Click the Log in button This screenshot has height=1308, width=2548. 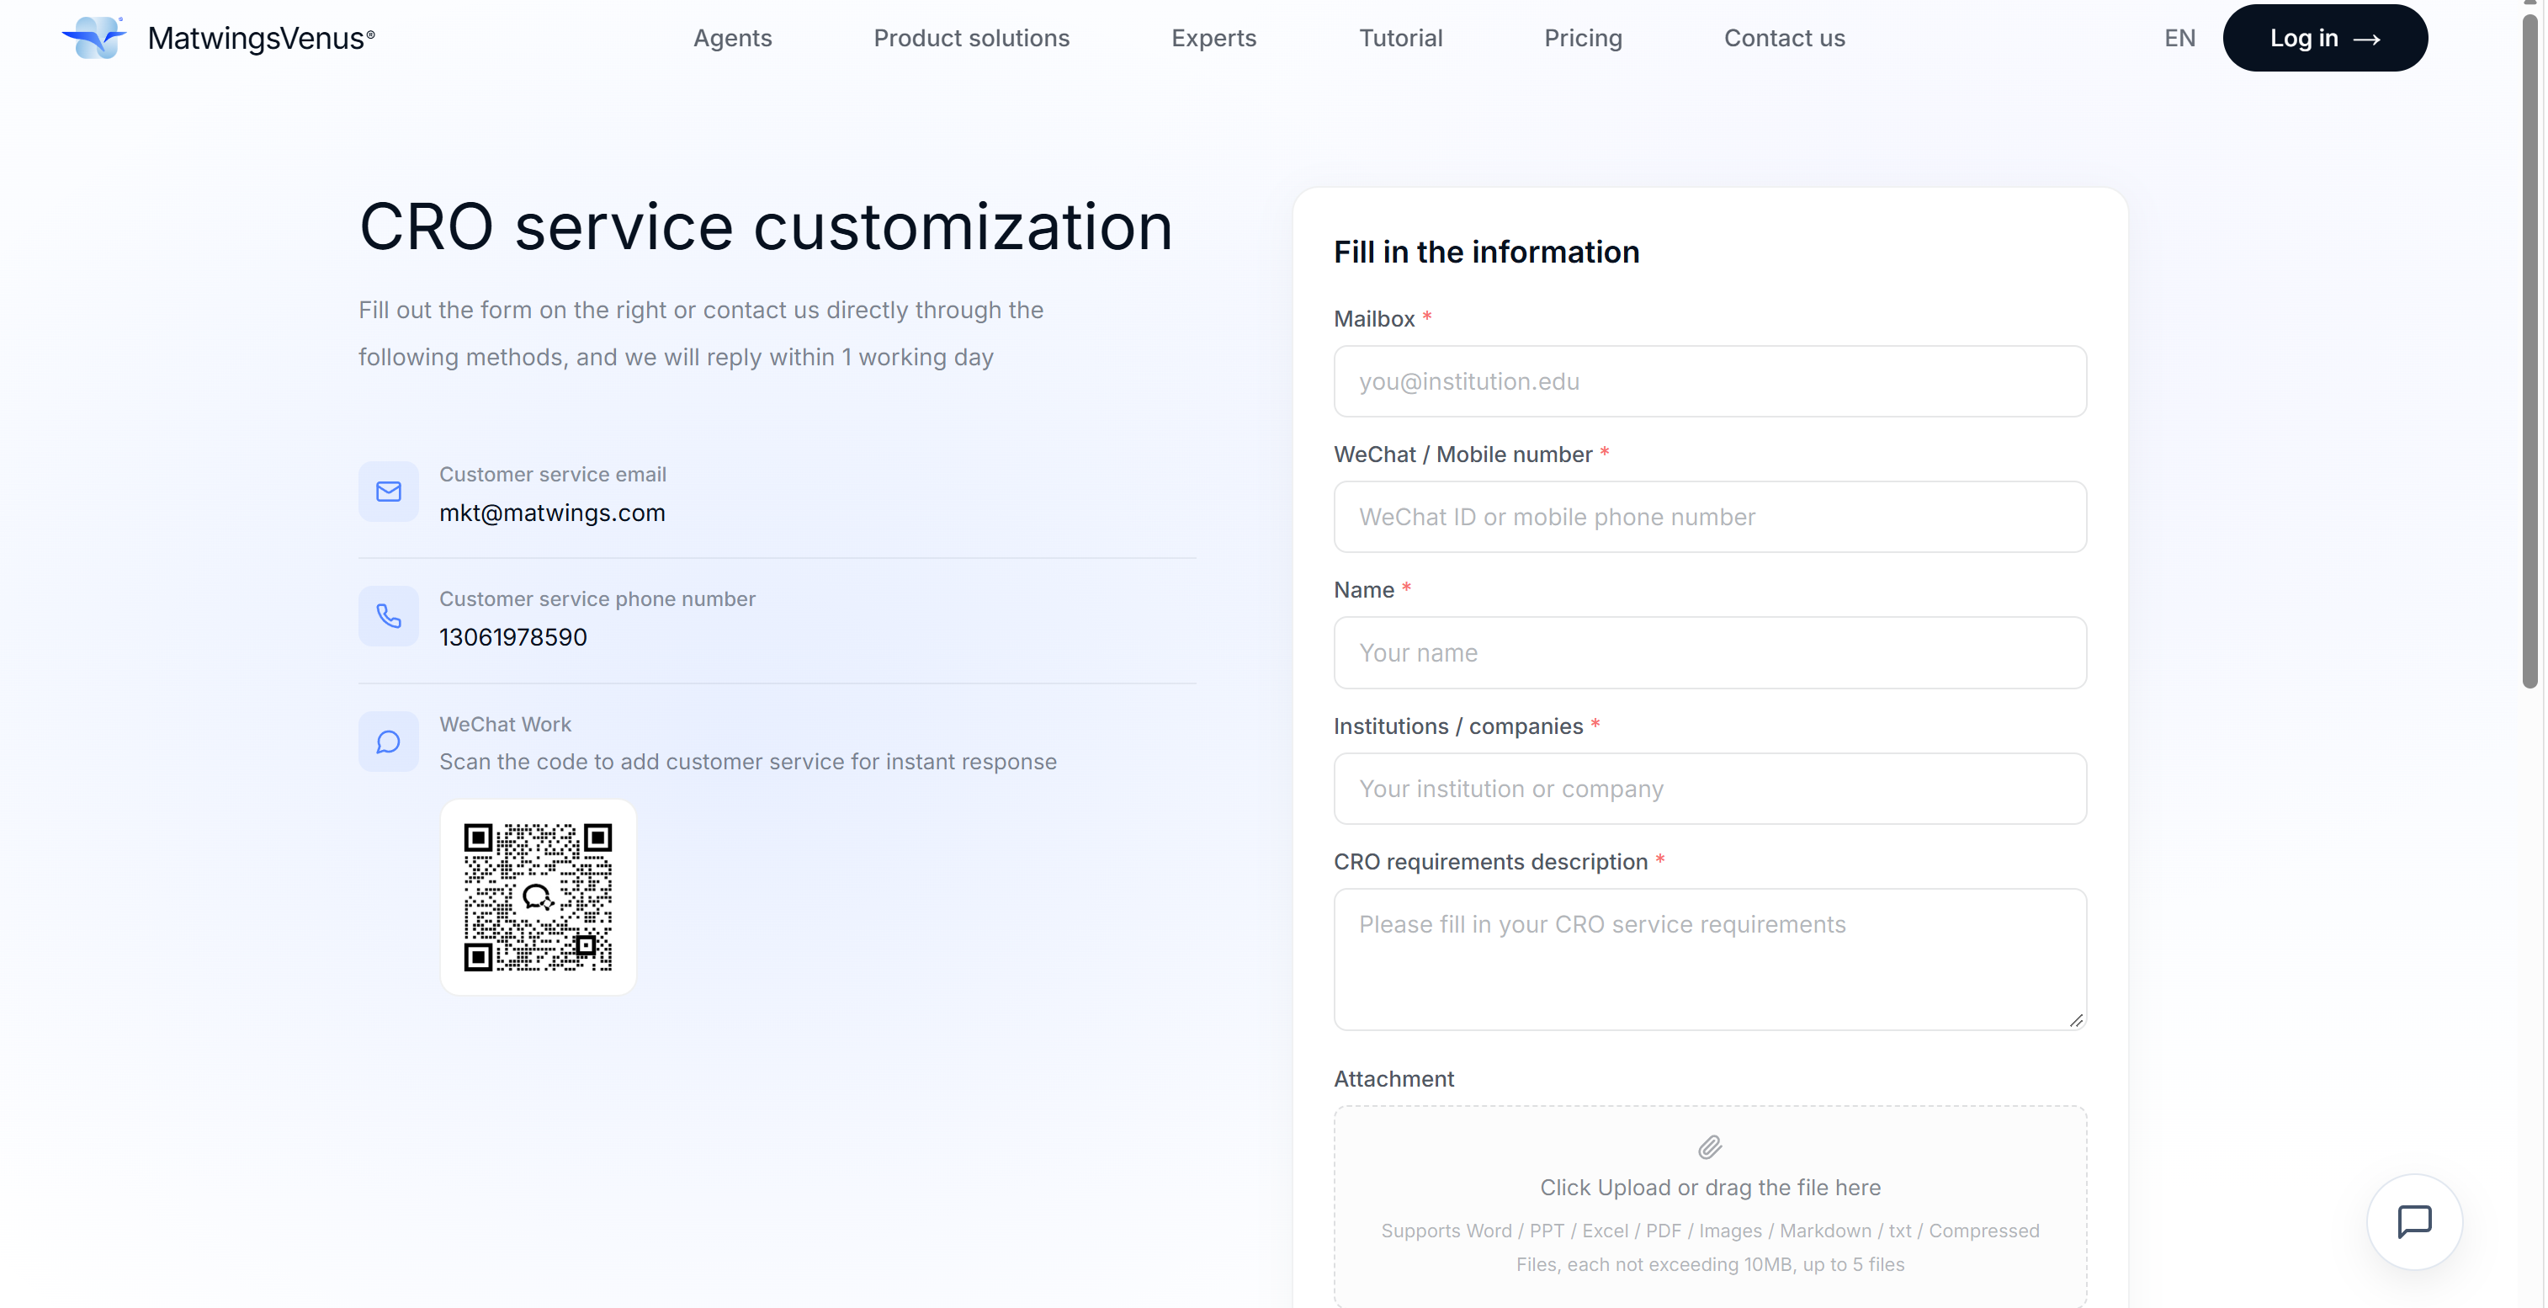(2324, 38)
